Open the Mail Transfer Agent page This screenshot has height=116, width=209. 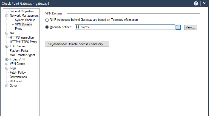coord(22,55)
